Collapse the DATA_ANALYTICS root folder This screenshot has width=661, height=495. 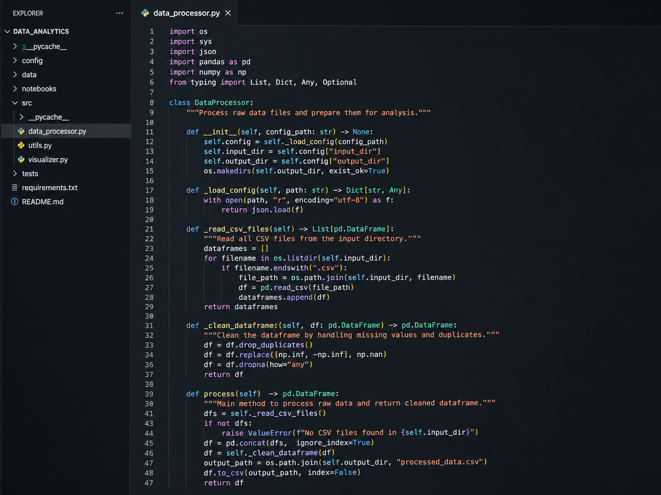coord(7,31)
